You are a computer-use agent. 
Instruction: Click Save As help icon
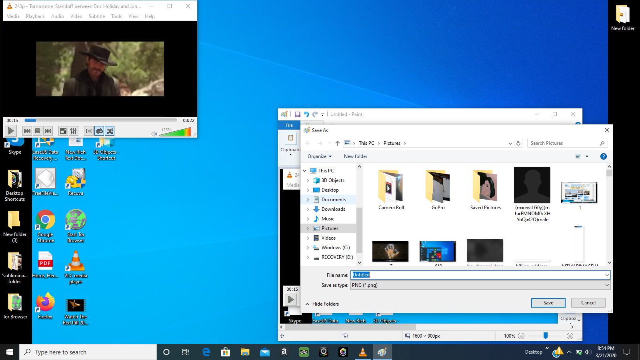[x=604, y=156]
